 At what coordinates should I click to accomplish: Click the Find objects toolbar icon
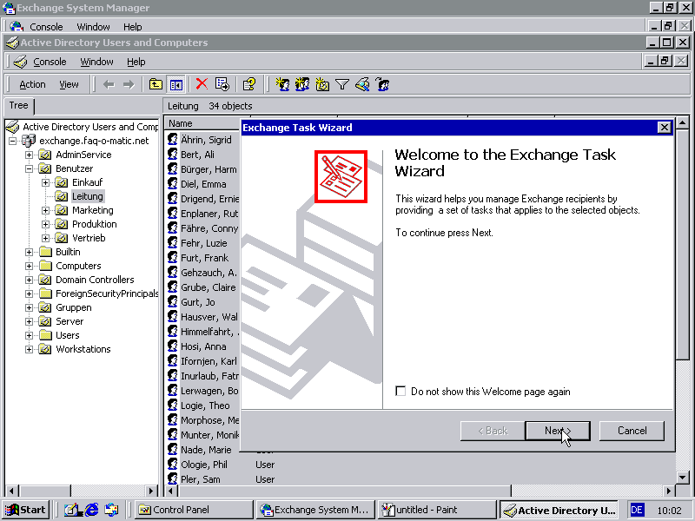(x=362, y=84)
